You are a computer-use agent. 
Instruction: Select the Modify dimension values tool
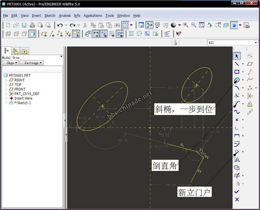(x=237, y=144)
